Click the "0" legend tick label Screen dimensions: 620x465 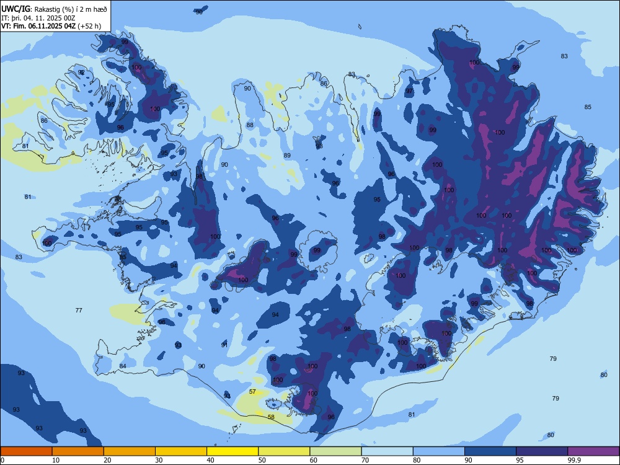pyautogui.click(x=2, y=460)
